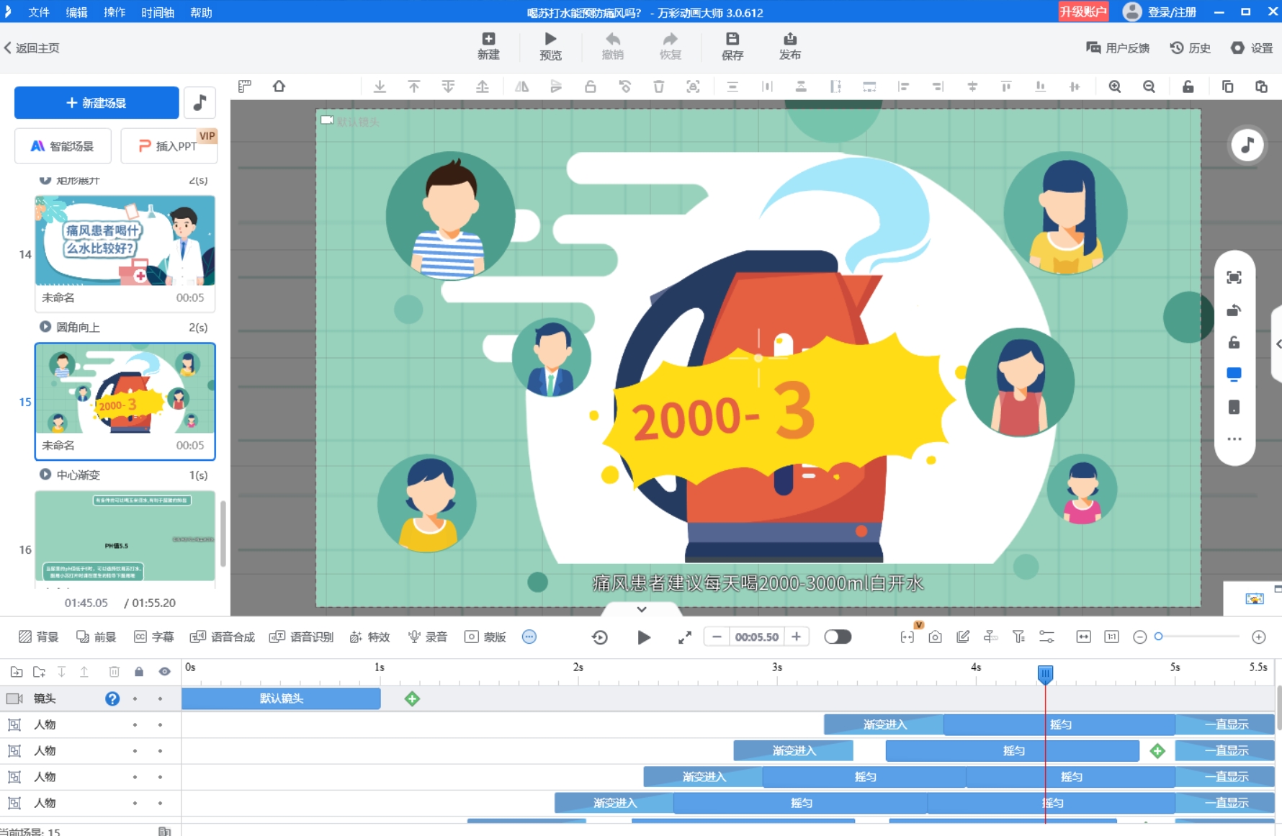Open the 背景 tab

(39, 637)
